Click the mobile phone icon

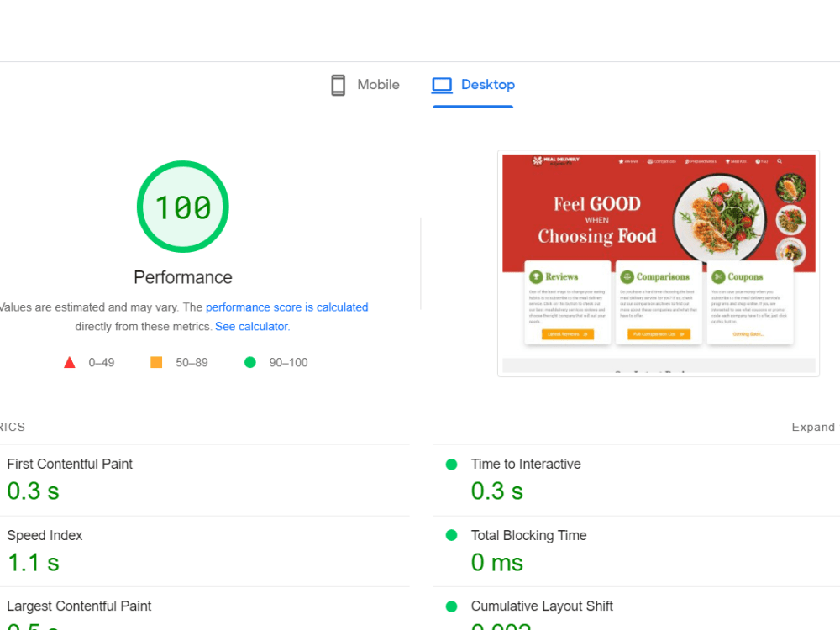click(338, 85)
